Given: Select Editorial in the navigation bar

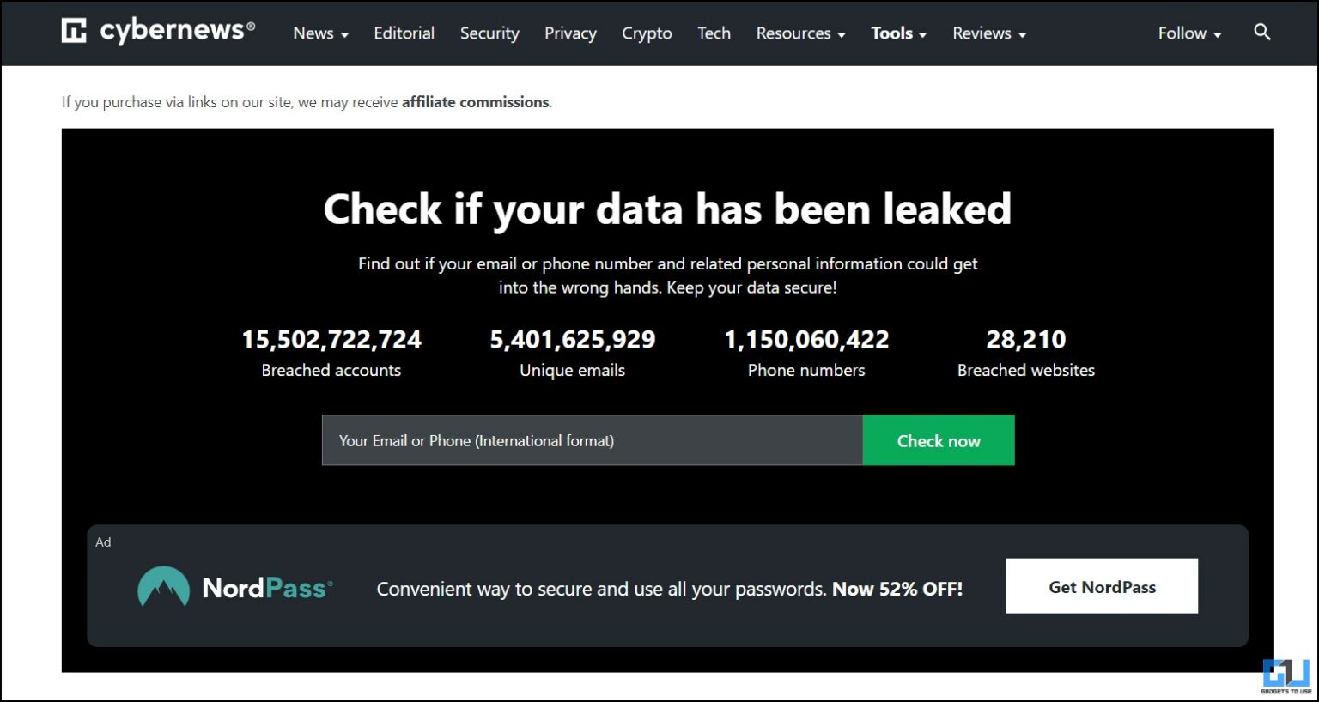Looking at the screenshot, I should 404,33.
